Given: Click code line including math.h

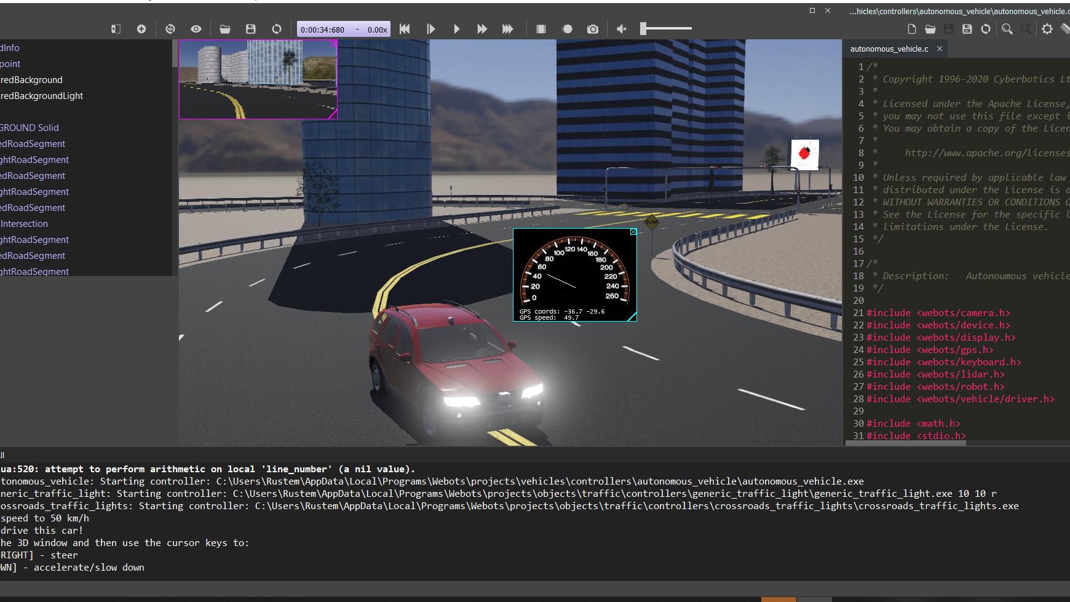Looking at the screenshot, I should click(913, 424).
